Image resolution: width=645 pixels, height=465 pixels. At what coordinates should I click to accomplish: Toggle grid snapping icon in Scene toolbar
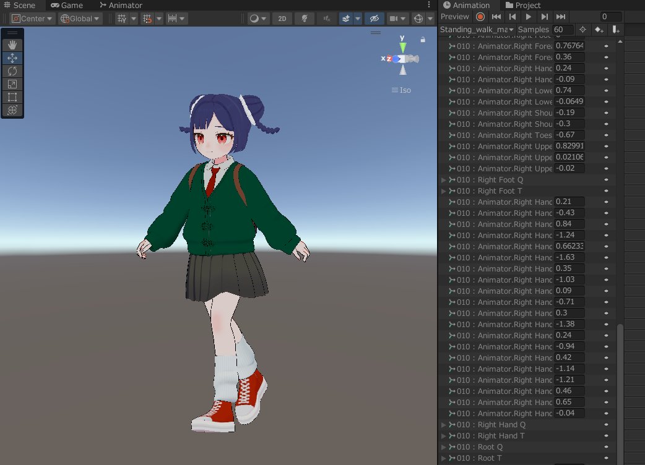pos(147,19)
